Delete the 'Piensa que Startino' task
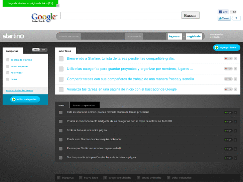The image size is (243, 182). tap(235, 149)
